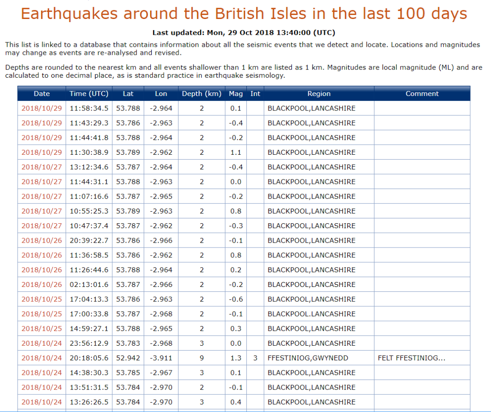Open the date link for the 17:04:13.3 event
The height and width of the screenshot is (412, 491).
coord(42,299)
